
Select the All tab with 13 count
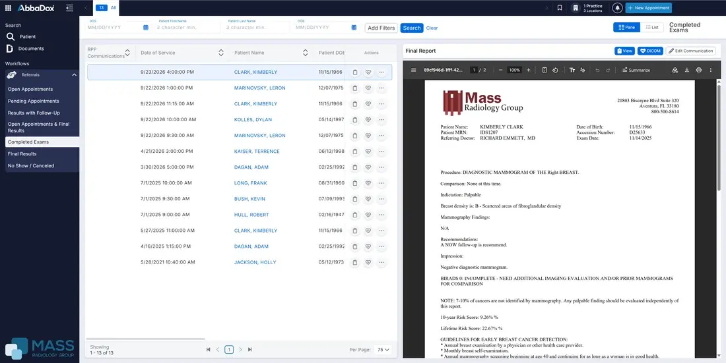[106, 8]
